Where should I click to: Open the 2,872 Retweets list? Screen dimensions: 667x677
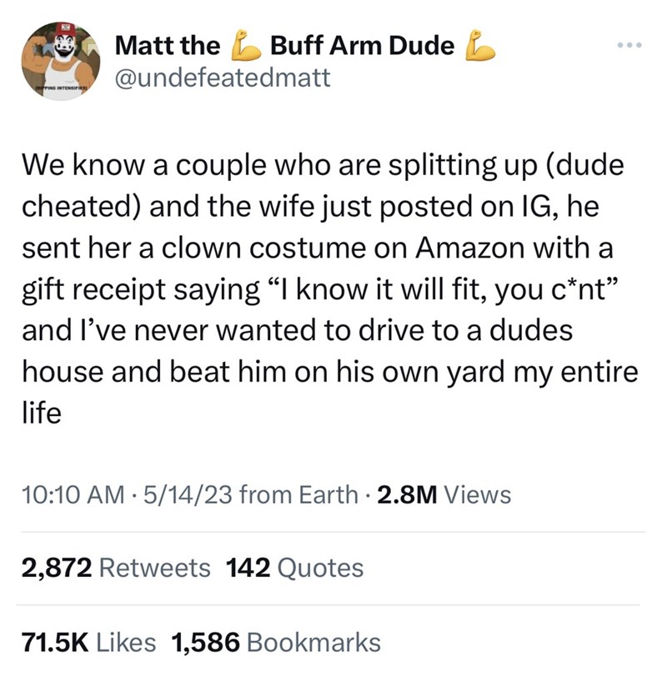click(113, 568)
